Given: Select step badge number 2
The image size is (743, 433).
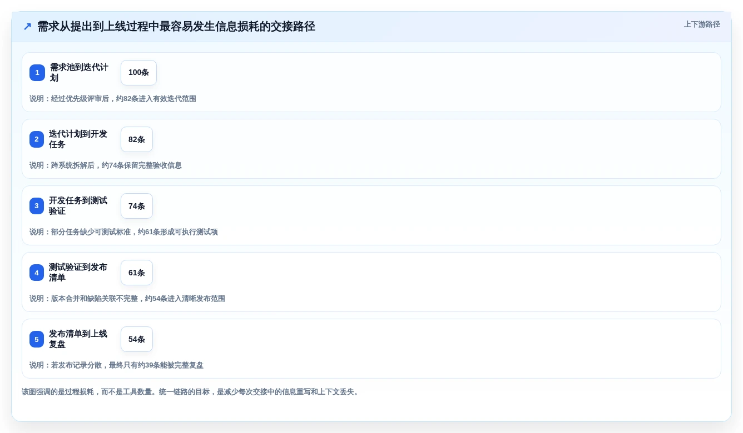Looking at the screenshot, I should coord(37,139).
